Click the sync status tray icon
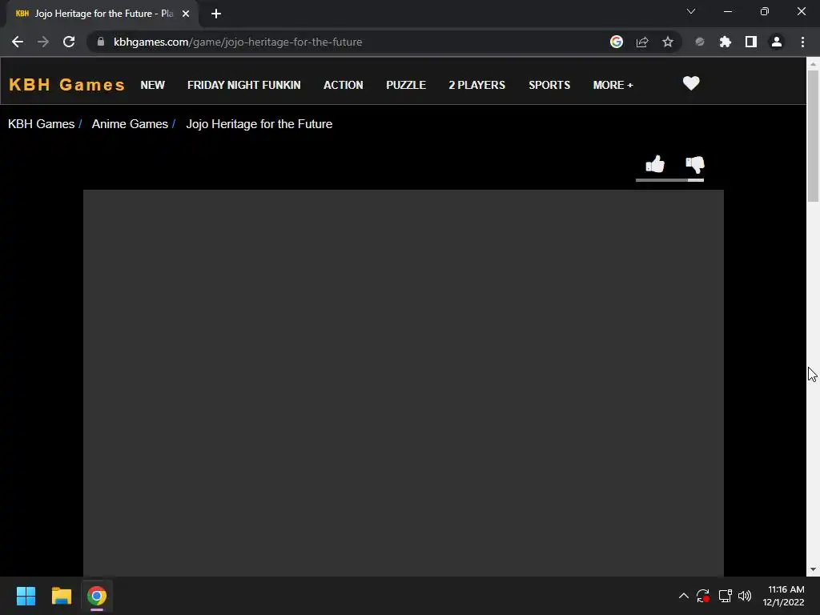820x615 pixels. click(x=703, y=596)
